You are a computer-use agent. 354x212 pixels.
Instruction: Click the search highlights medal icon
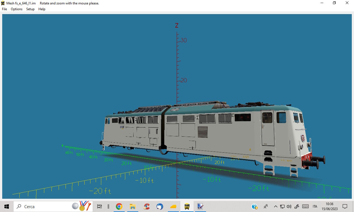click(x=81, y=206)
